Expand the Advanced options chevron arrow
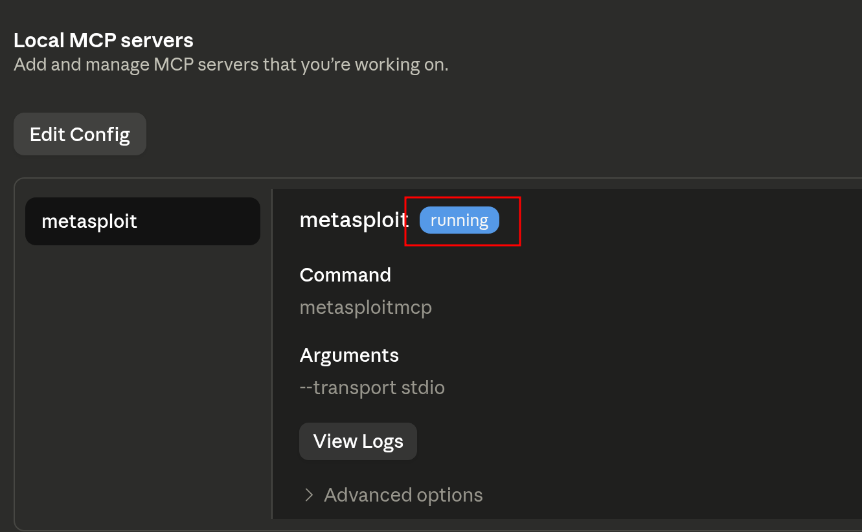The height and width of the screenshot is (532, 862). click(309, 495)
